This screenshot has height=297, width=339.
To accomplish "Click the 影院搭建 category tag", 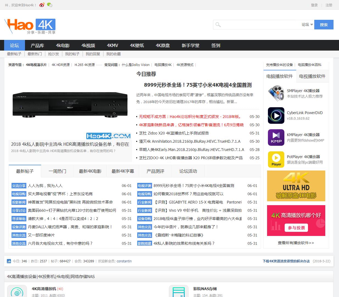I will pyautogui.click(x=144, y=243).
